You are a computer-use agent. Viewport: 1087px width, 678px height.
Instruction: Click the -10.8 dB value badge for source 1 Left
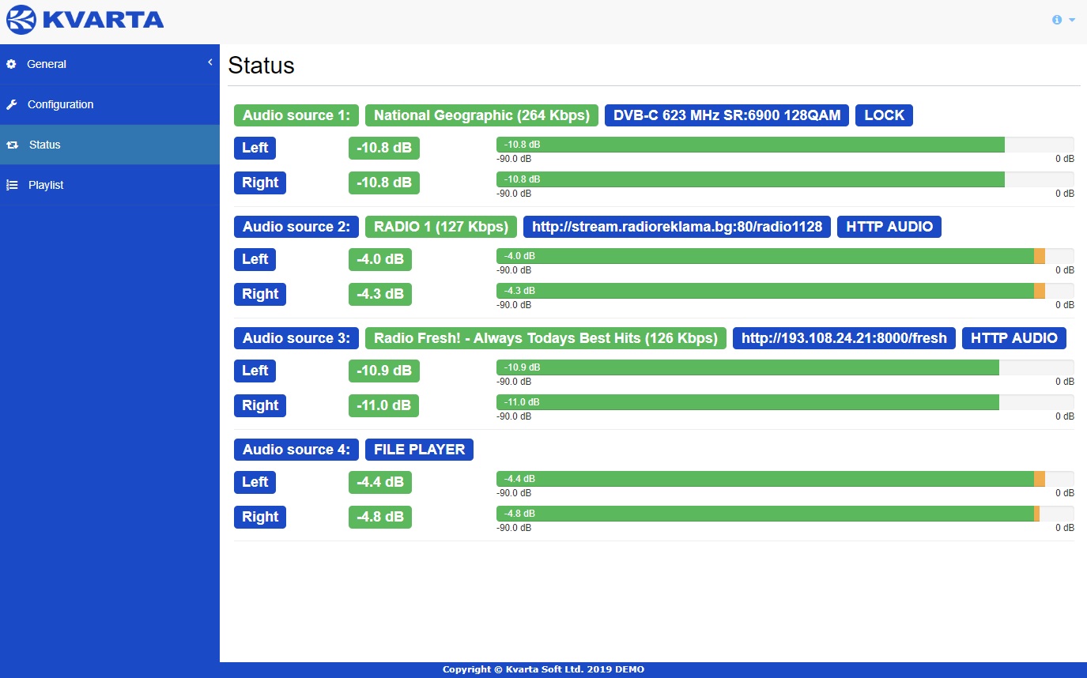(x=384, y=148)
